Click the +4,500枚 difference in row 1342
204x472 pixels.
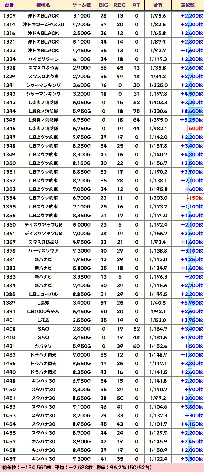point(192,94)
